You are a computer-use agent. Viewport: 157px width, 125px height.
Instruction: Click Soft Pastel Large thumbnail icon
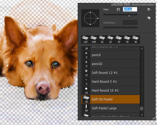pyautogui.click(x=86, y=108)
